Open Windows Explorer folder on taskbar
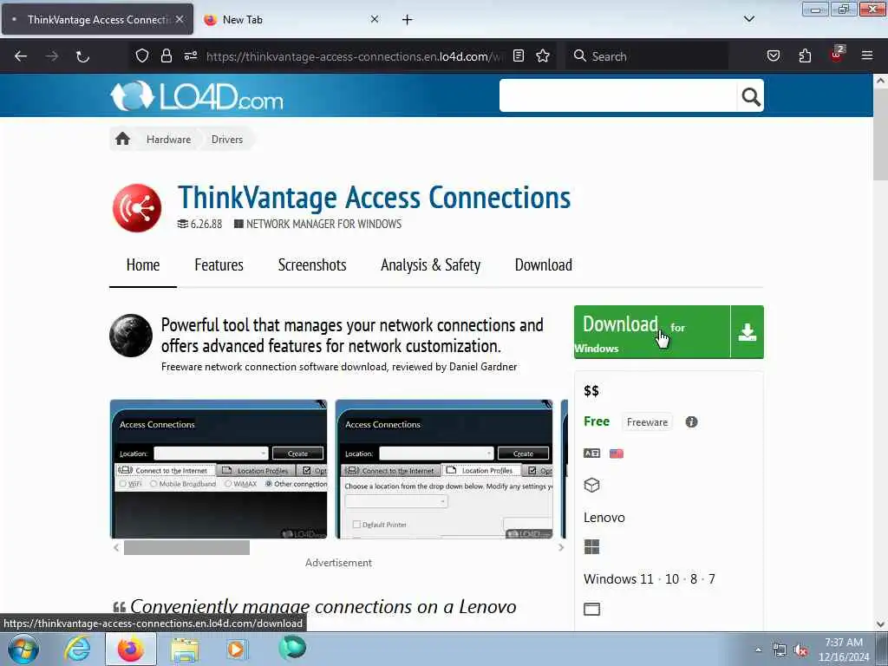This screenshot has height=666, width=888. [185, 649]
